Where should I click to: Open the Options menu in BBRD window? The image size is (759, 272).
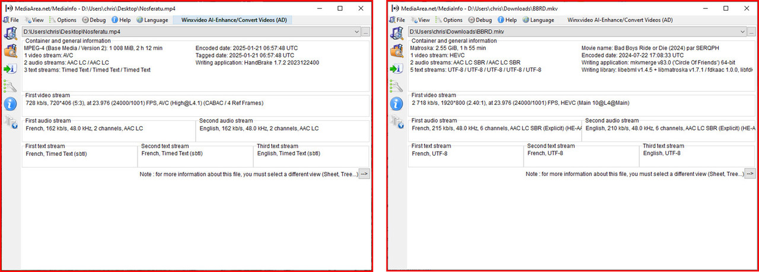pos(448,20)
